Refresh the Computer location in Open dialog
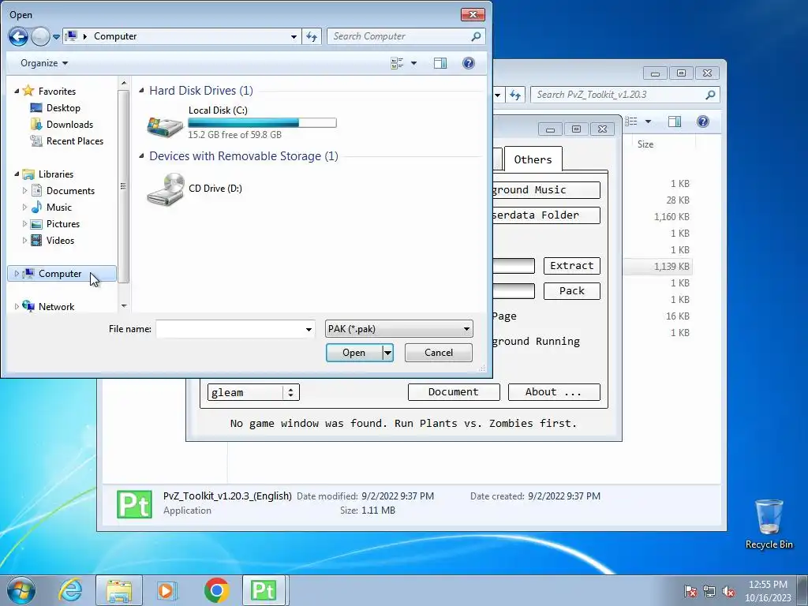This screenshot has height=606, width=808. coord(312,36)
